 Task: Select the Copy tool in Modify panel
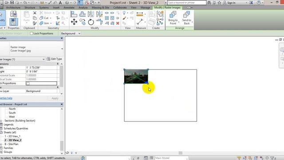(x=83, y=22)
